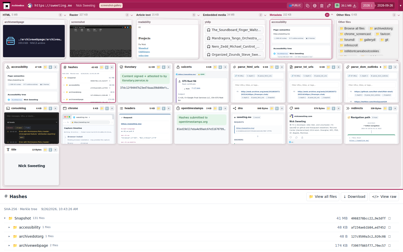The height and width of the screenshot is (252, 403).
Task: Toggle the PUBLIC visibility badge
Action: (x=295, y=6)
